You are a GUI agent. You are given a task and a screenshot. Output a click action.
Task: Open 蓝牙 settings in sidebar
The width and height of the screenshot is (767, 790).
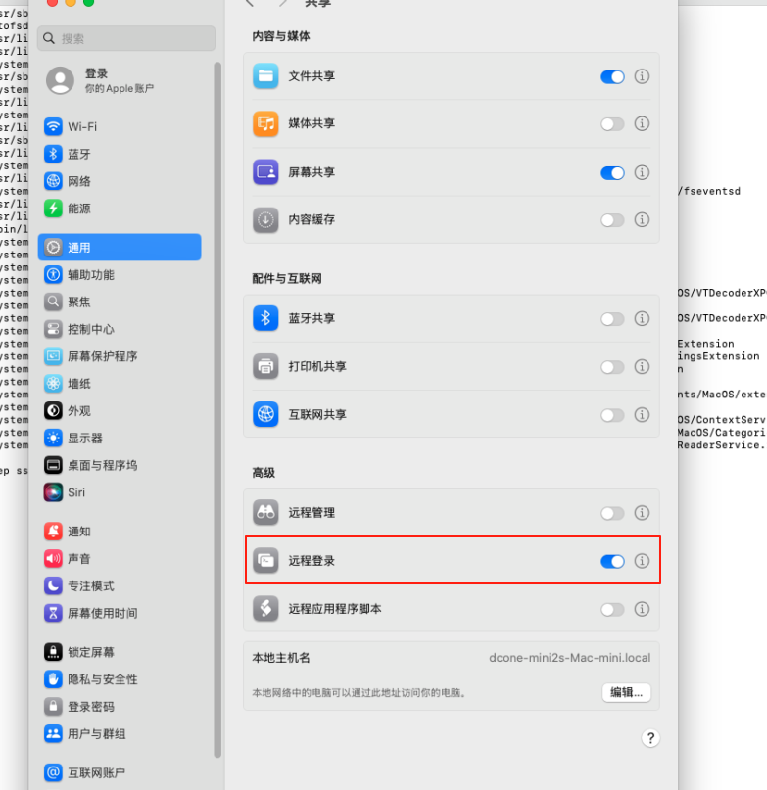[x=120, y=154]
